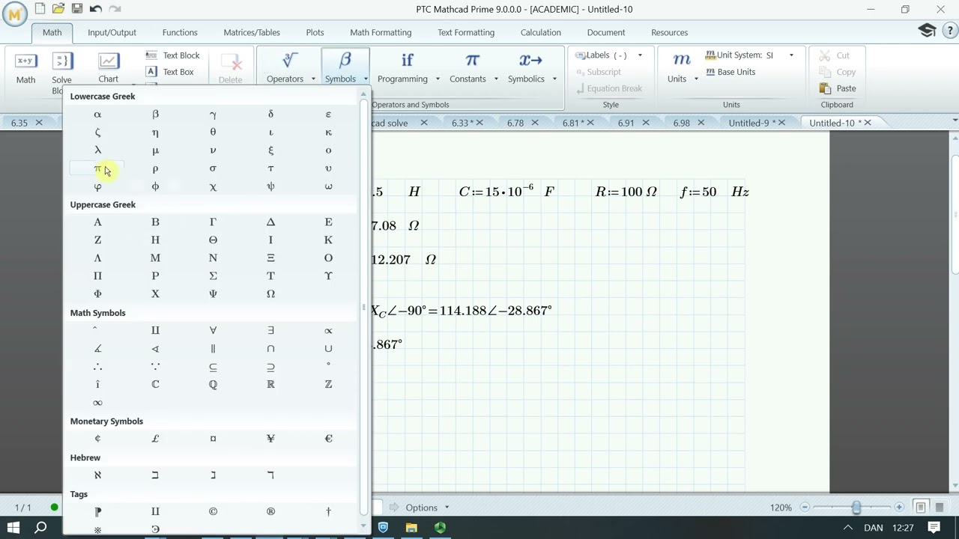Collapse the Symbols gallery dropdown

tap(345, 67)
